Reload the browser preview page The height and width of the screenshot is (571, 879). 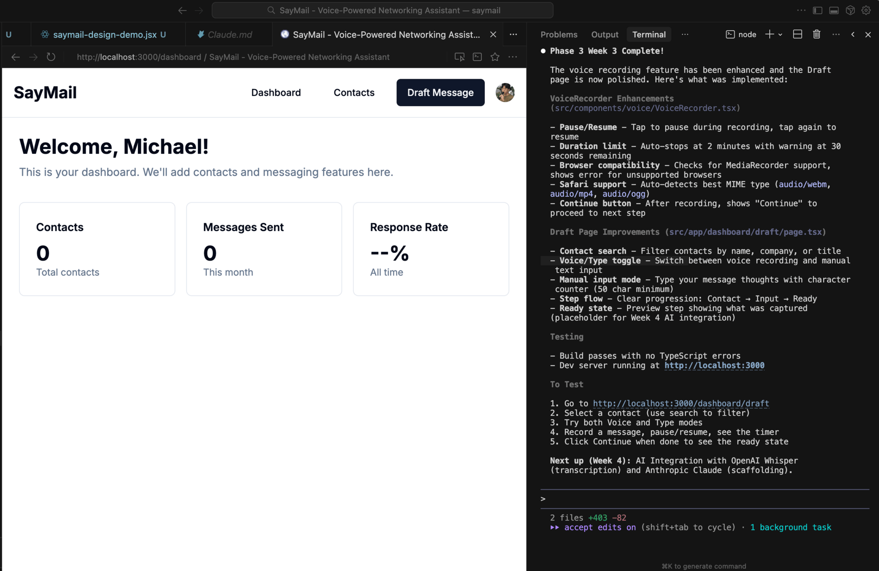51,57
